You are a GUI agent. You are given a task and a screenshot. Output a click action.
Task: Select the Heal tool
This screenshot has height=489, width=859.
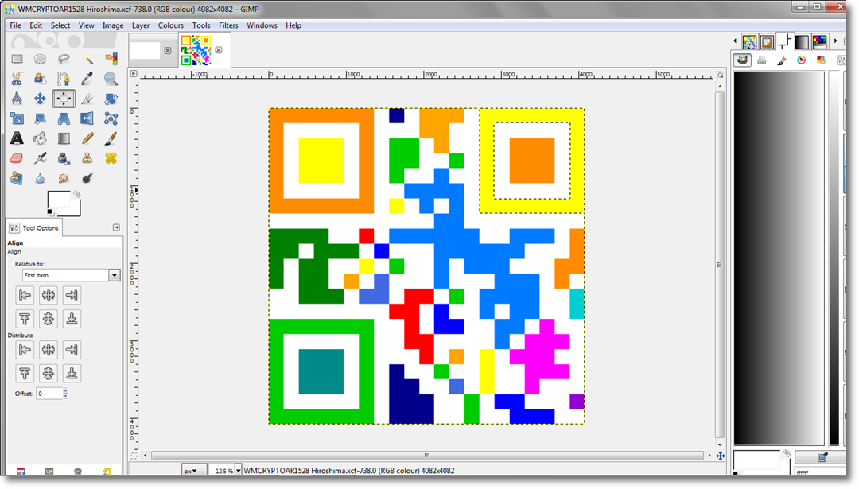[111, 158]
